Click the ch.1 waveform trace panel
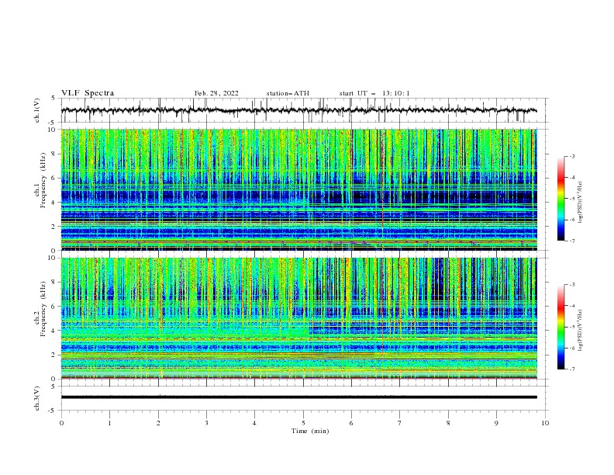Image resolution: width=614 pixels, height=475 pixels. point(305,110)
